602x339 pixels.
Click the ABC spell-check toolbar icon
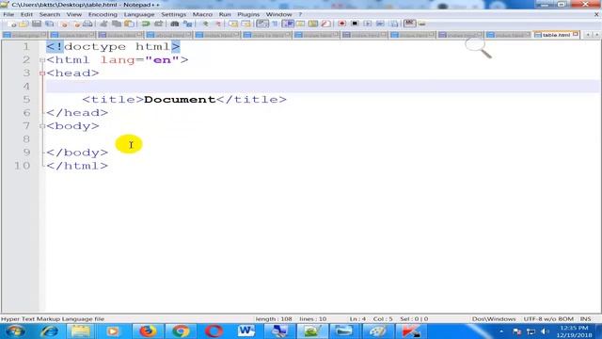[410, 24]
